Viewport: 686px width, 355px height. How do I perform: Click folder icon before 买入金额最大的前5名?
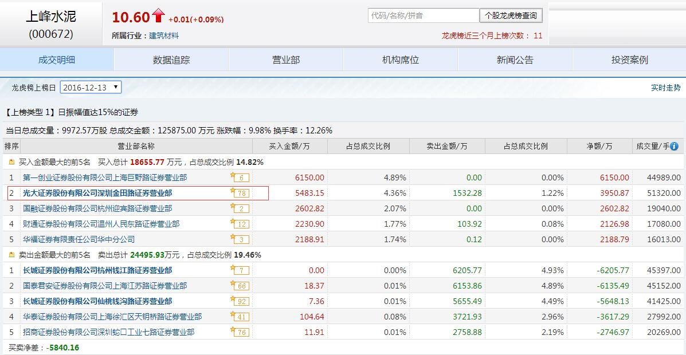tap(11, 162)
